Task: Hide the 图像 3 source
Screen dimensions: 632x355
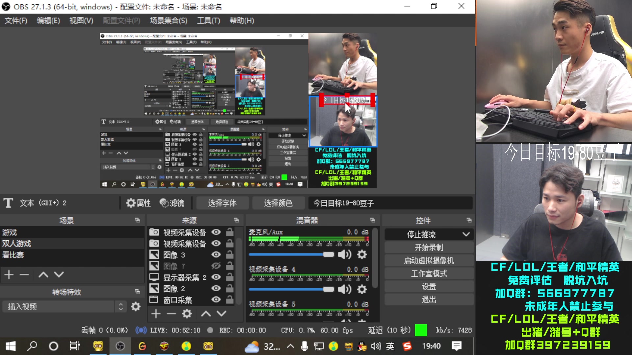Action: click(216, 255)
